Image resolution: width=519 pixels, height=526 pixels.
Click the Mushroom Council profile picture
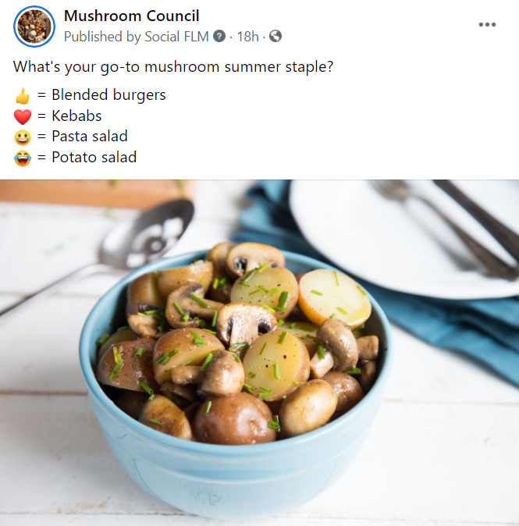coord(34,27)
